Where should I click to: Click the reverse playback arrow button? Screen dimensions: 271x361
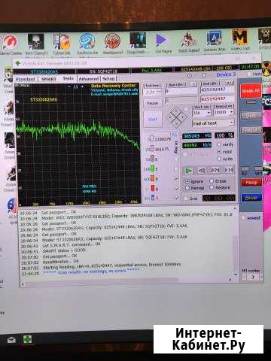tap(202, 171)
